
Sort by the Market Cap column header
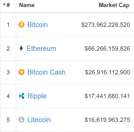tap(114, 5)
